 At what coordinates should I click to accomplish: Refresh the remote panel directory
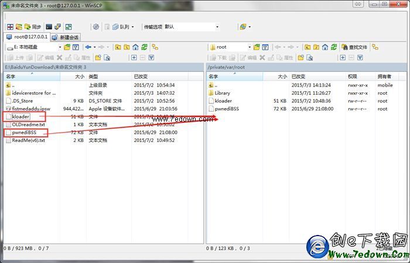[334, 47]
